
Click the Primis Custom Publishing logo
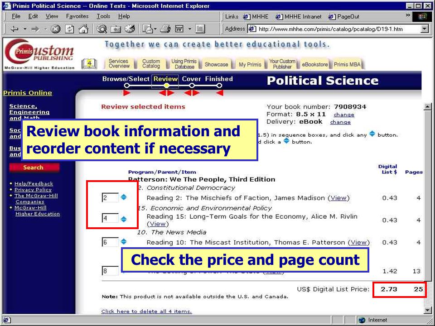[39, 54]
